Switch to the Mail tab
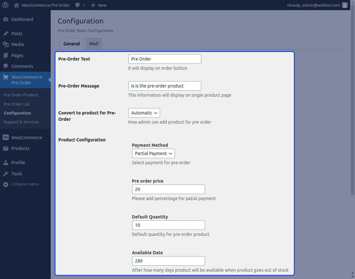The width and height of the screenshot is (355, 279). click(94, 44)
